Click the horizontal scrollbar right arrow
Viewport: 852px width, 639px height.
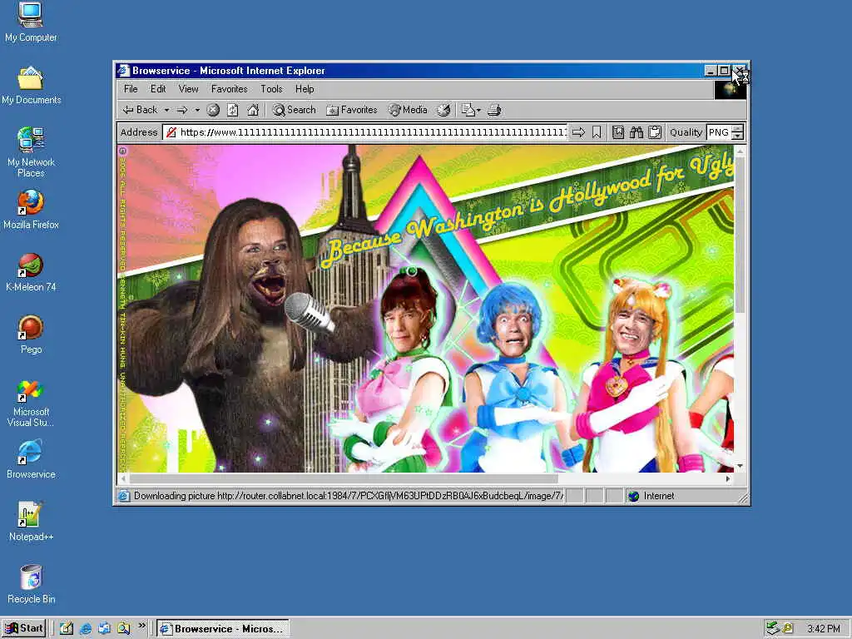tap(728, 478)
